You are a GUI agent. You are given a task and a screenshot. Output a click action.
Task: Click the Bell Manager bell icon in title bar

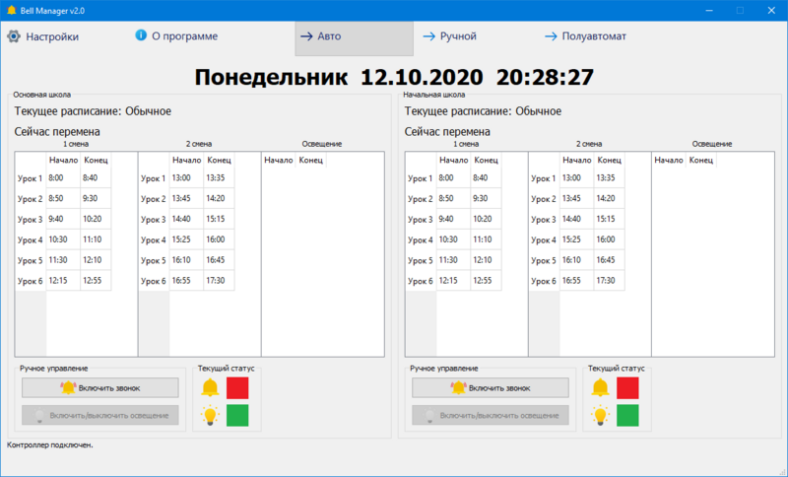pyautogui.click(x=11, y=10)
